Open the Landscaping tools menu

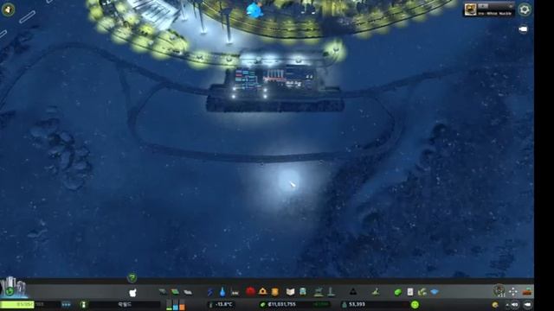(376, 292)
